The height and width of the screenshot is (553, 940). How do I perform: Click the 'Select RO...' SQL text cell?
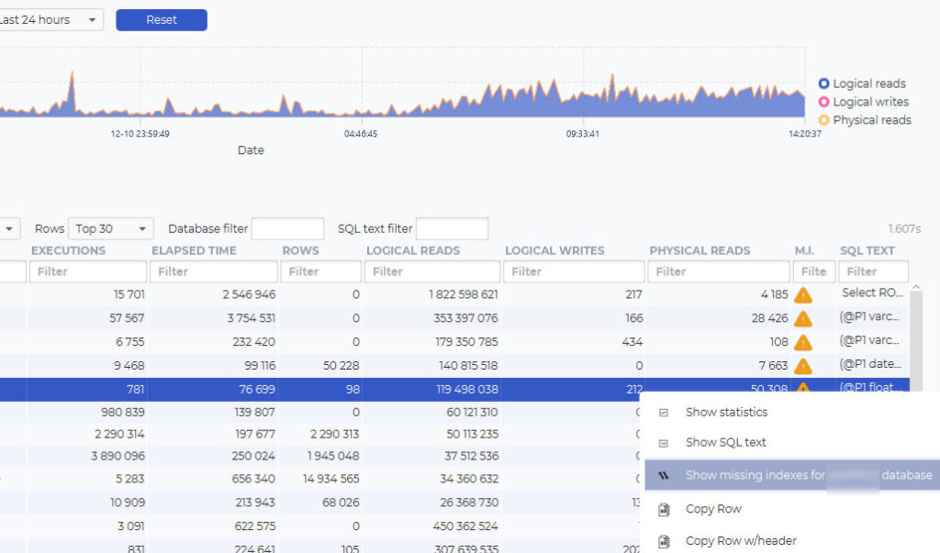click(x=872, y=293)
